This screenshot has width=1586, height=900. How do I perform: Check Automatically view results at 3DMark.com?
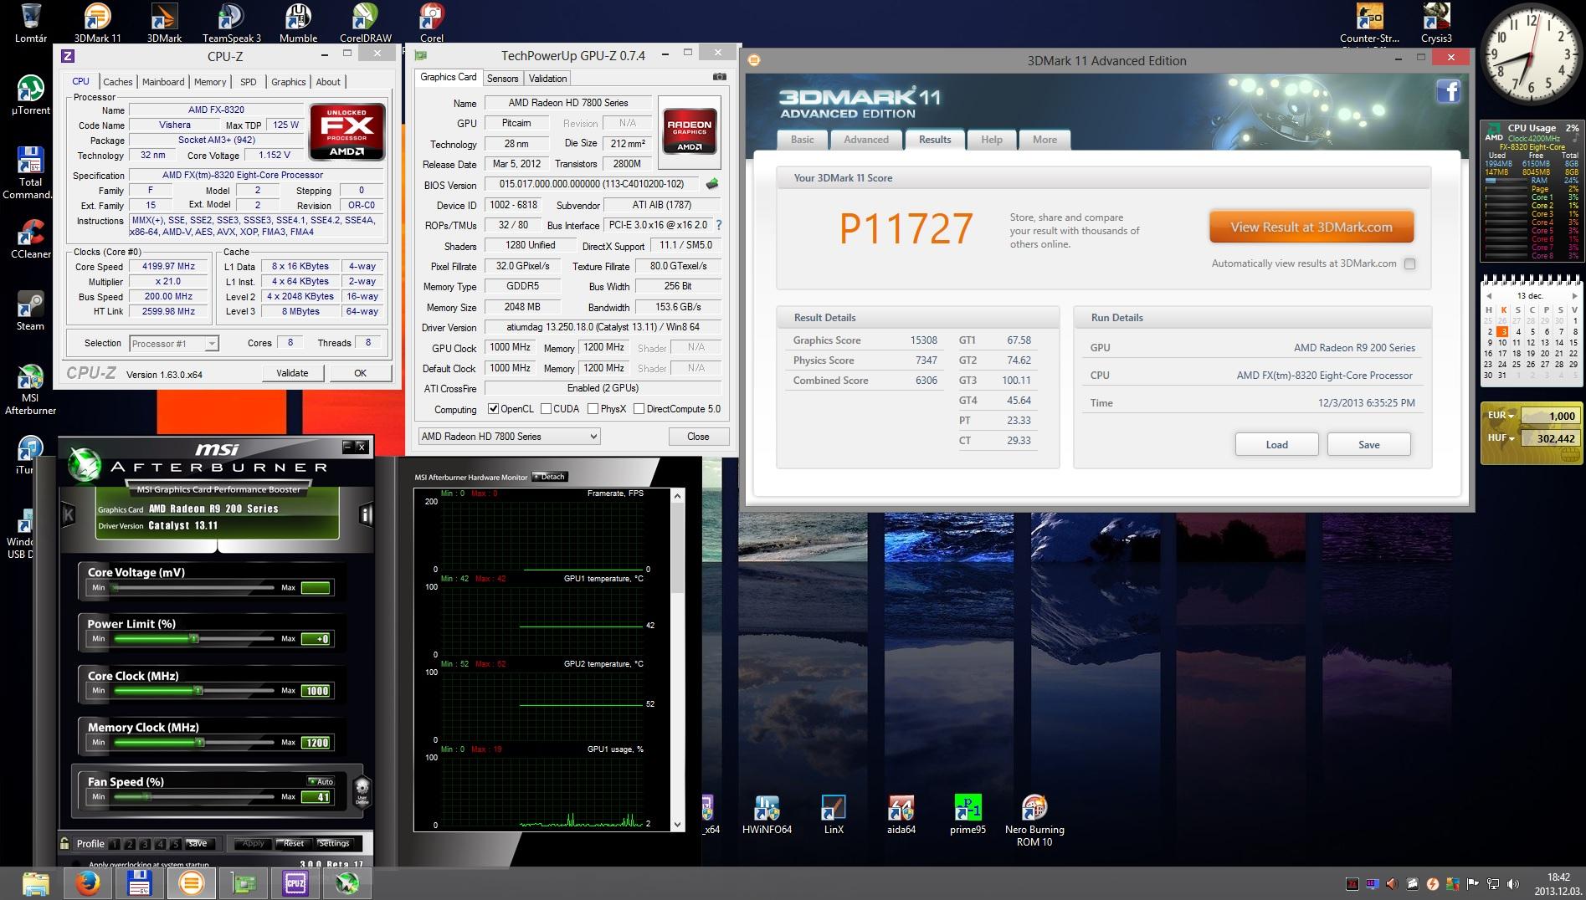[x=1409, y=263]
